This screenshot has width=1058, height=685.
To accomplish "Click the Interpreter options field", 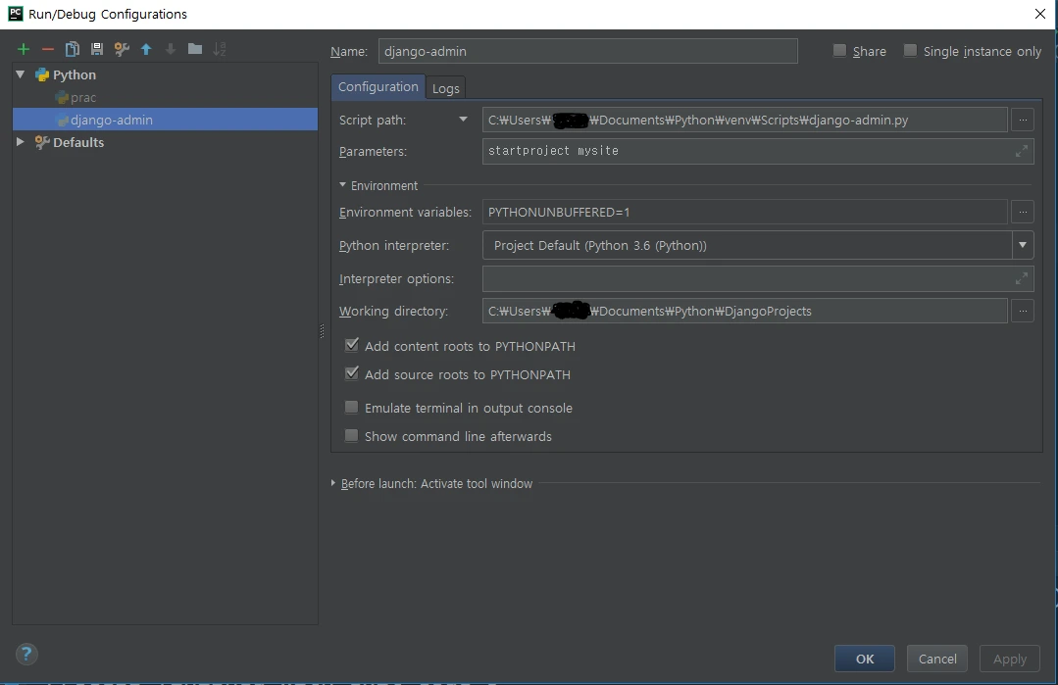I will pyautogui.click(x=758, y=277).
